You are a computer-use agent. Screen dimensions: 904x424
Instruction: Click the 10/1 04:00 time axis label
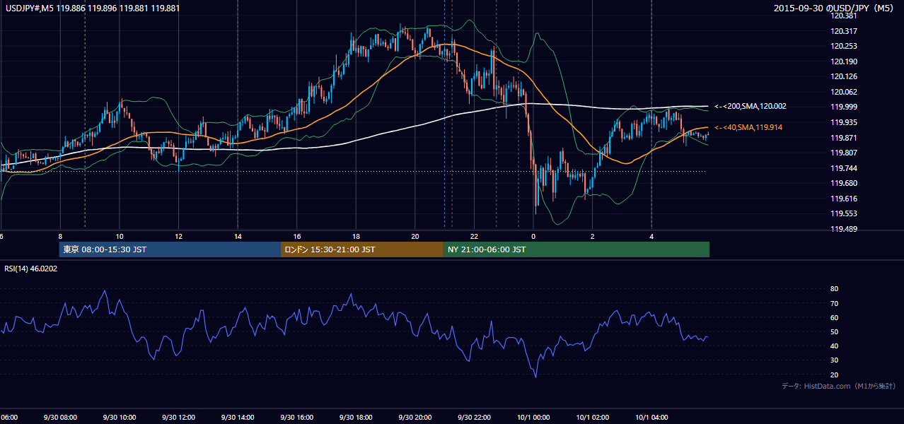pos(651,418)
